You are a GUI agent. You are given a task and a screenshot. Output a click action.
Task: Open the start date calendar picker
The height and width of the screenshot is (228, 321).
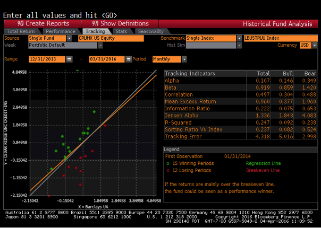(x=70, y=59)
